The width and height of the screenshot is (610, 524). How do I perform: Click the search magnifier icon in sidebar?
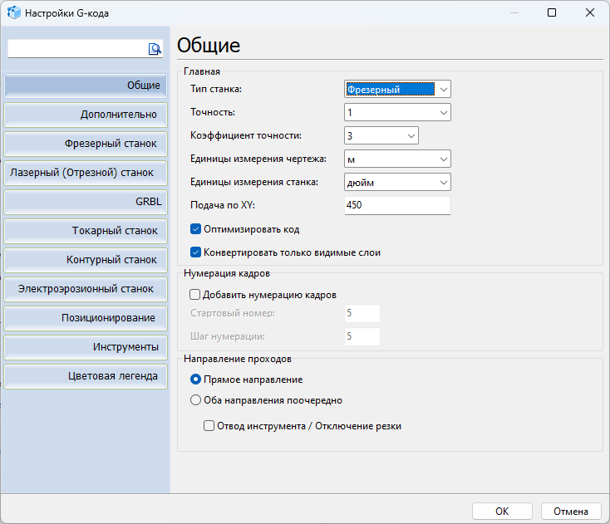coord(155,49)
